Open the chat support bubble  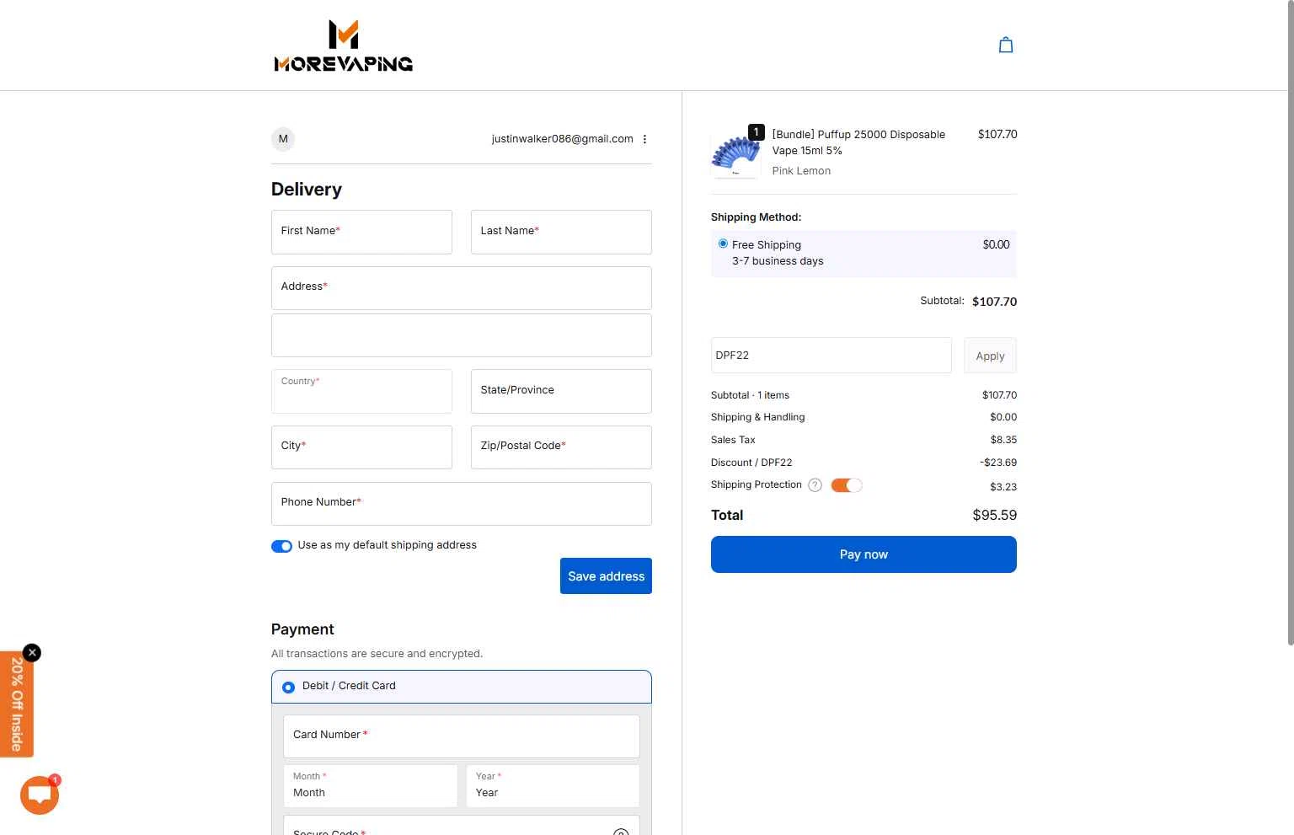coord(40,795)
